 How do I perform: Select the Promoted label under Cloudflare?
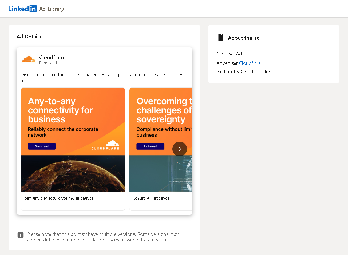pos(48,63)
